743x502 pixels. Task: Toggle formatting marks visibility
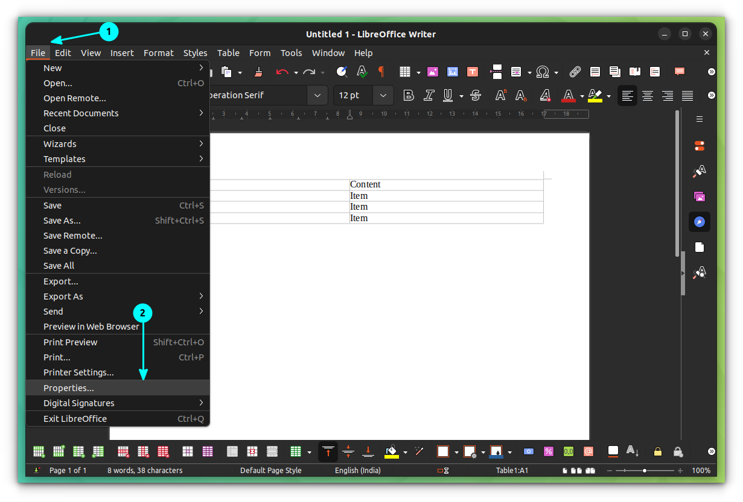pyautogui.click(x=381, y=72)
